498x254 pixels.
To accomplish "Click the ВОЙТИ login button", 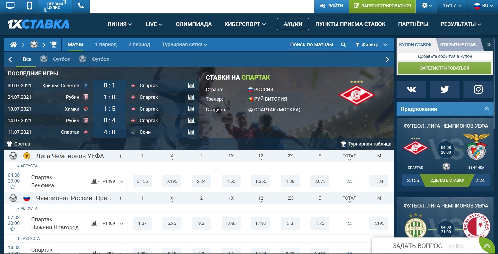I will click(331, 6).
